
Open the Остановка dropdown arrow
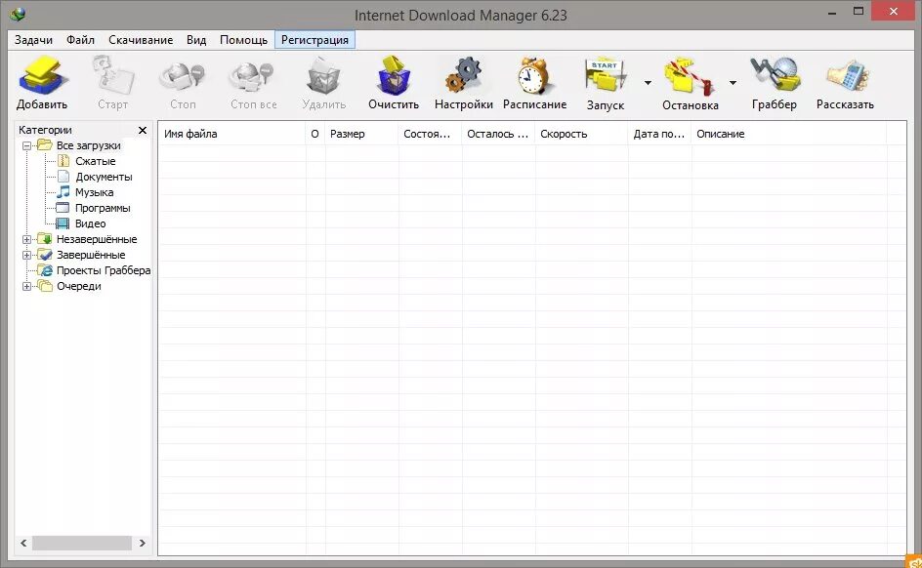[x=733, y=83]
